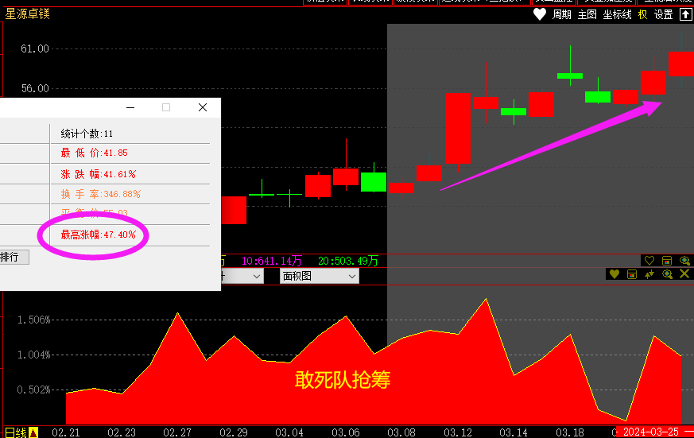Click the window layout icon in upper indicator bar
The image size is (694, 438).
[x=667, y=261]
